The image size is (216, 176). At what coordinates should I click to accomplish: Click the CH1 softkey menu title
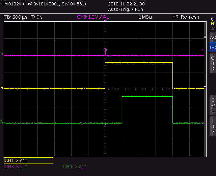click(213, 23)
